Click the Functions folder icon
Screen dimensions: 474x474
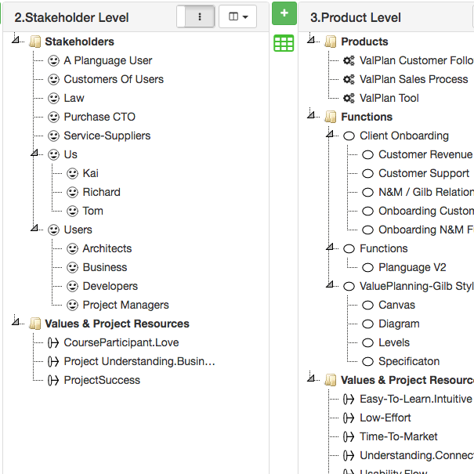click(331, 117)
